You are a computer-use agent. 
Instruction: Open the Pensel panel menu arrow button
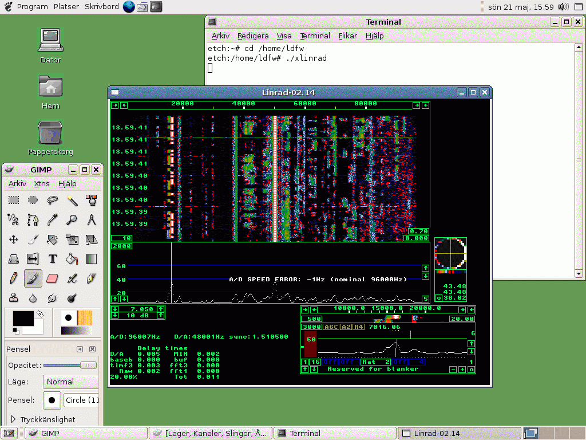point(80,349)
